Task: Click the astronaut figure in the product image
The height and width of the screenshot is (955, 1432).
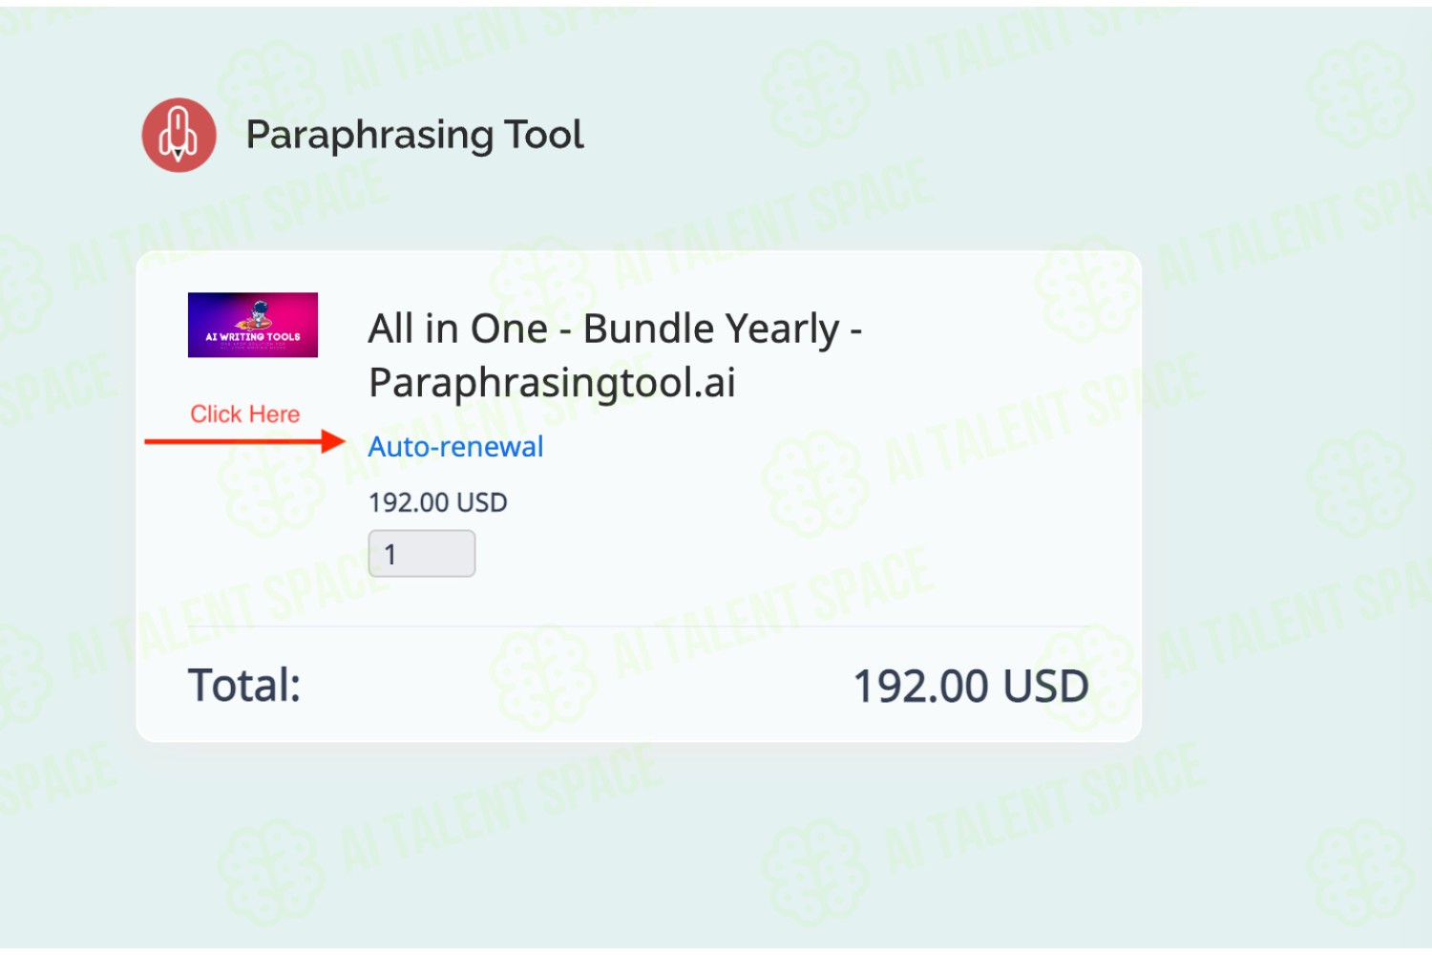Action: pos(258,314)
